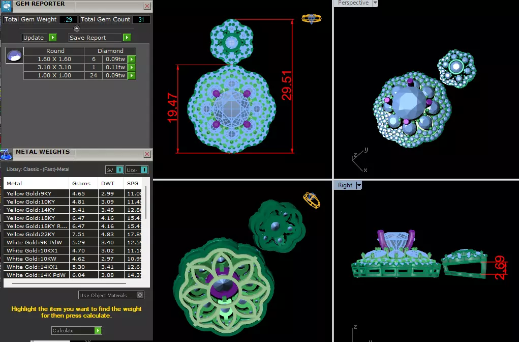Select the White Gold:14K PdW row
Image resolution: width=519 pixels, height=342 pixels.
[73, 275]
